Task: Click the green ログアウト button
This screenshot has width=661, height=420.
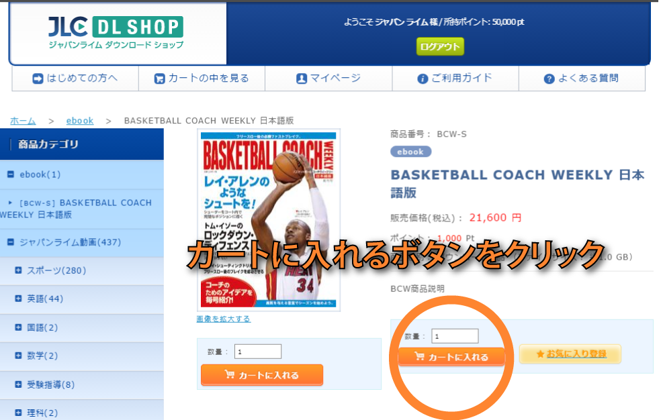Action: [440, 46]
